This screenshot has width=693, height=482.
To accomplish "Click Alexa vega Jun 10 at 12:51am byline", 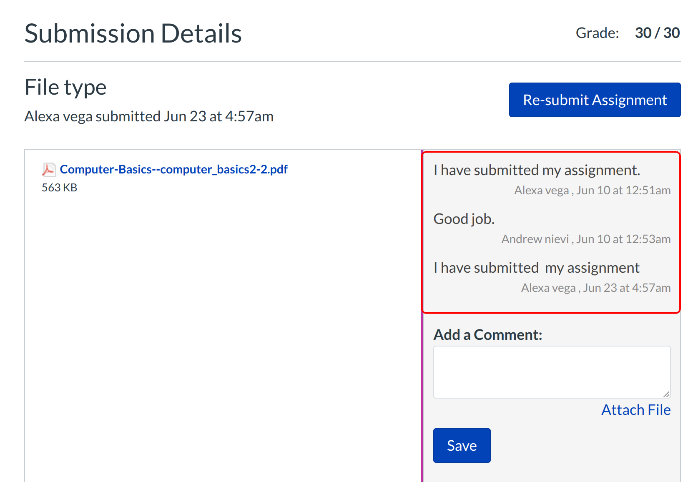I will click(x=592, y=191).
